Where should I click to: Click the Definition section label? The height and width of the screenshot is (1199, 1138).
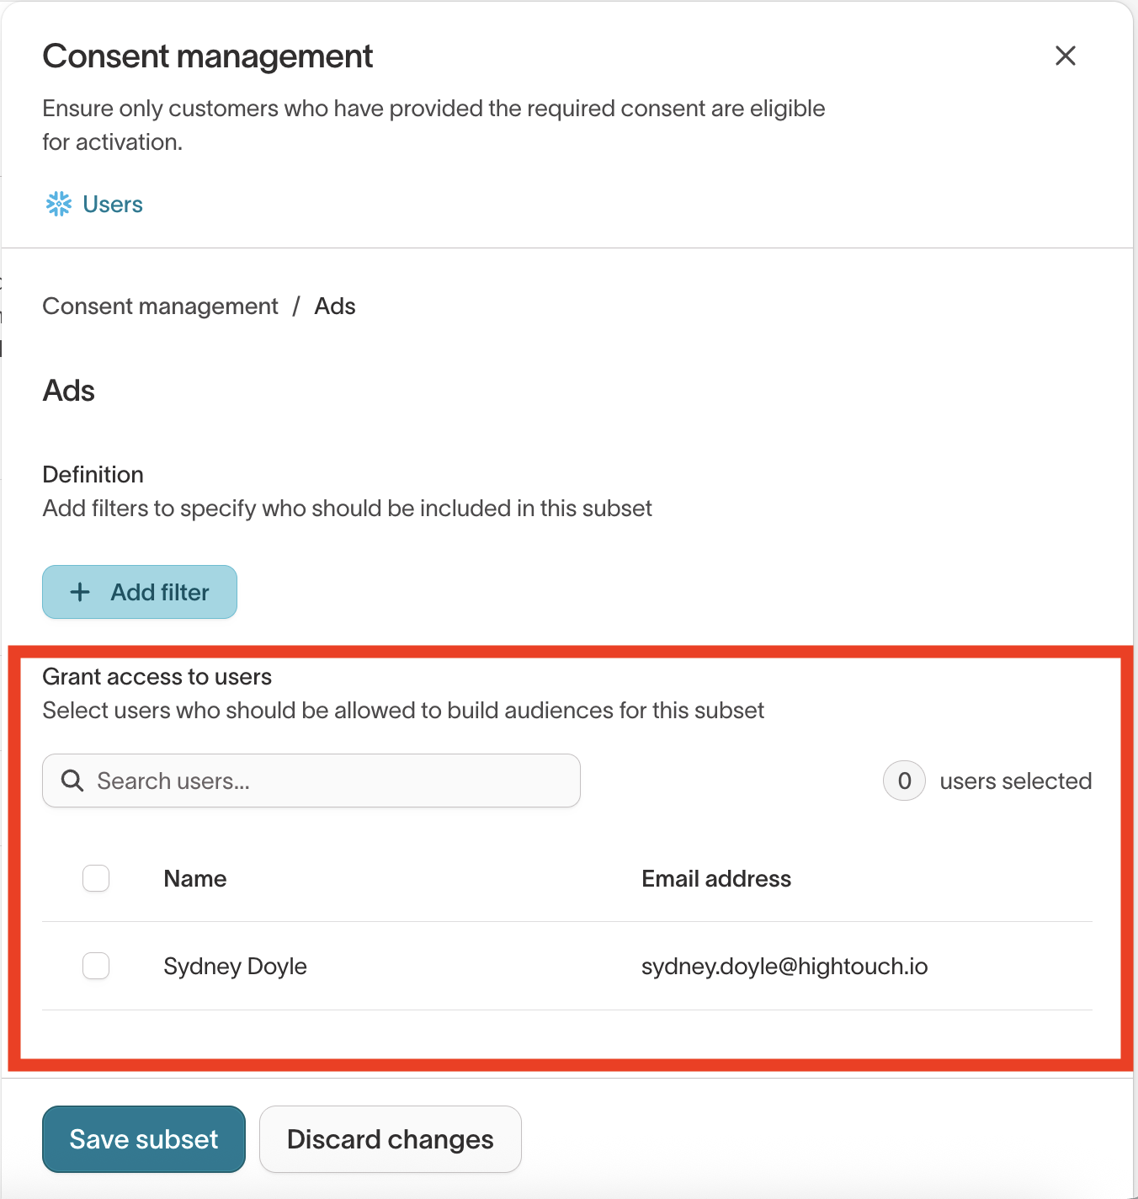[x=93, y=475]
